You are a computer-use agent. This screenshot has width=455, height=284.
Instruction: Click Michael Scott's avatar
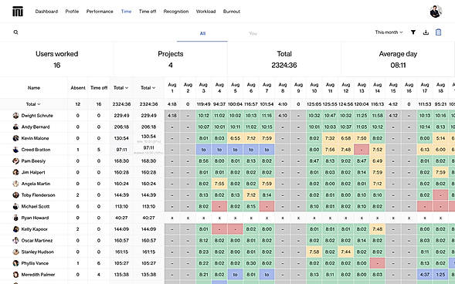(x=15, y=206)
